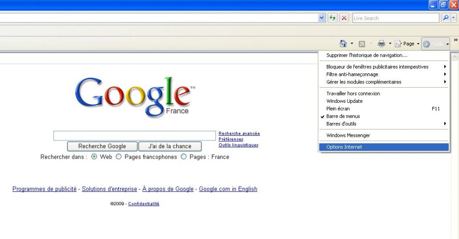Click the J'ai de la chance button
The height and width of the screenshot is (239, 459).
170,146
